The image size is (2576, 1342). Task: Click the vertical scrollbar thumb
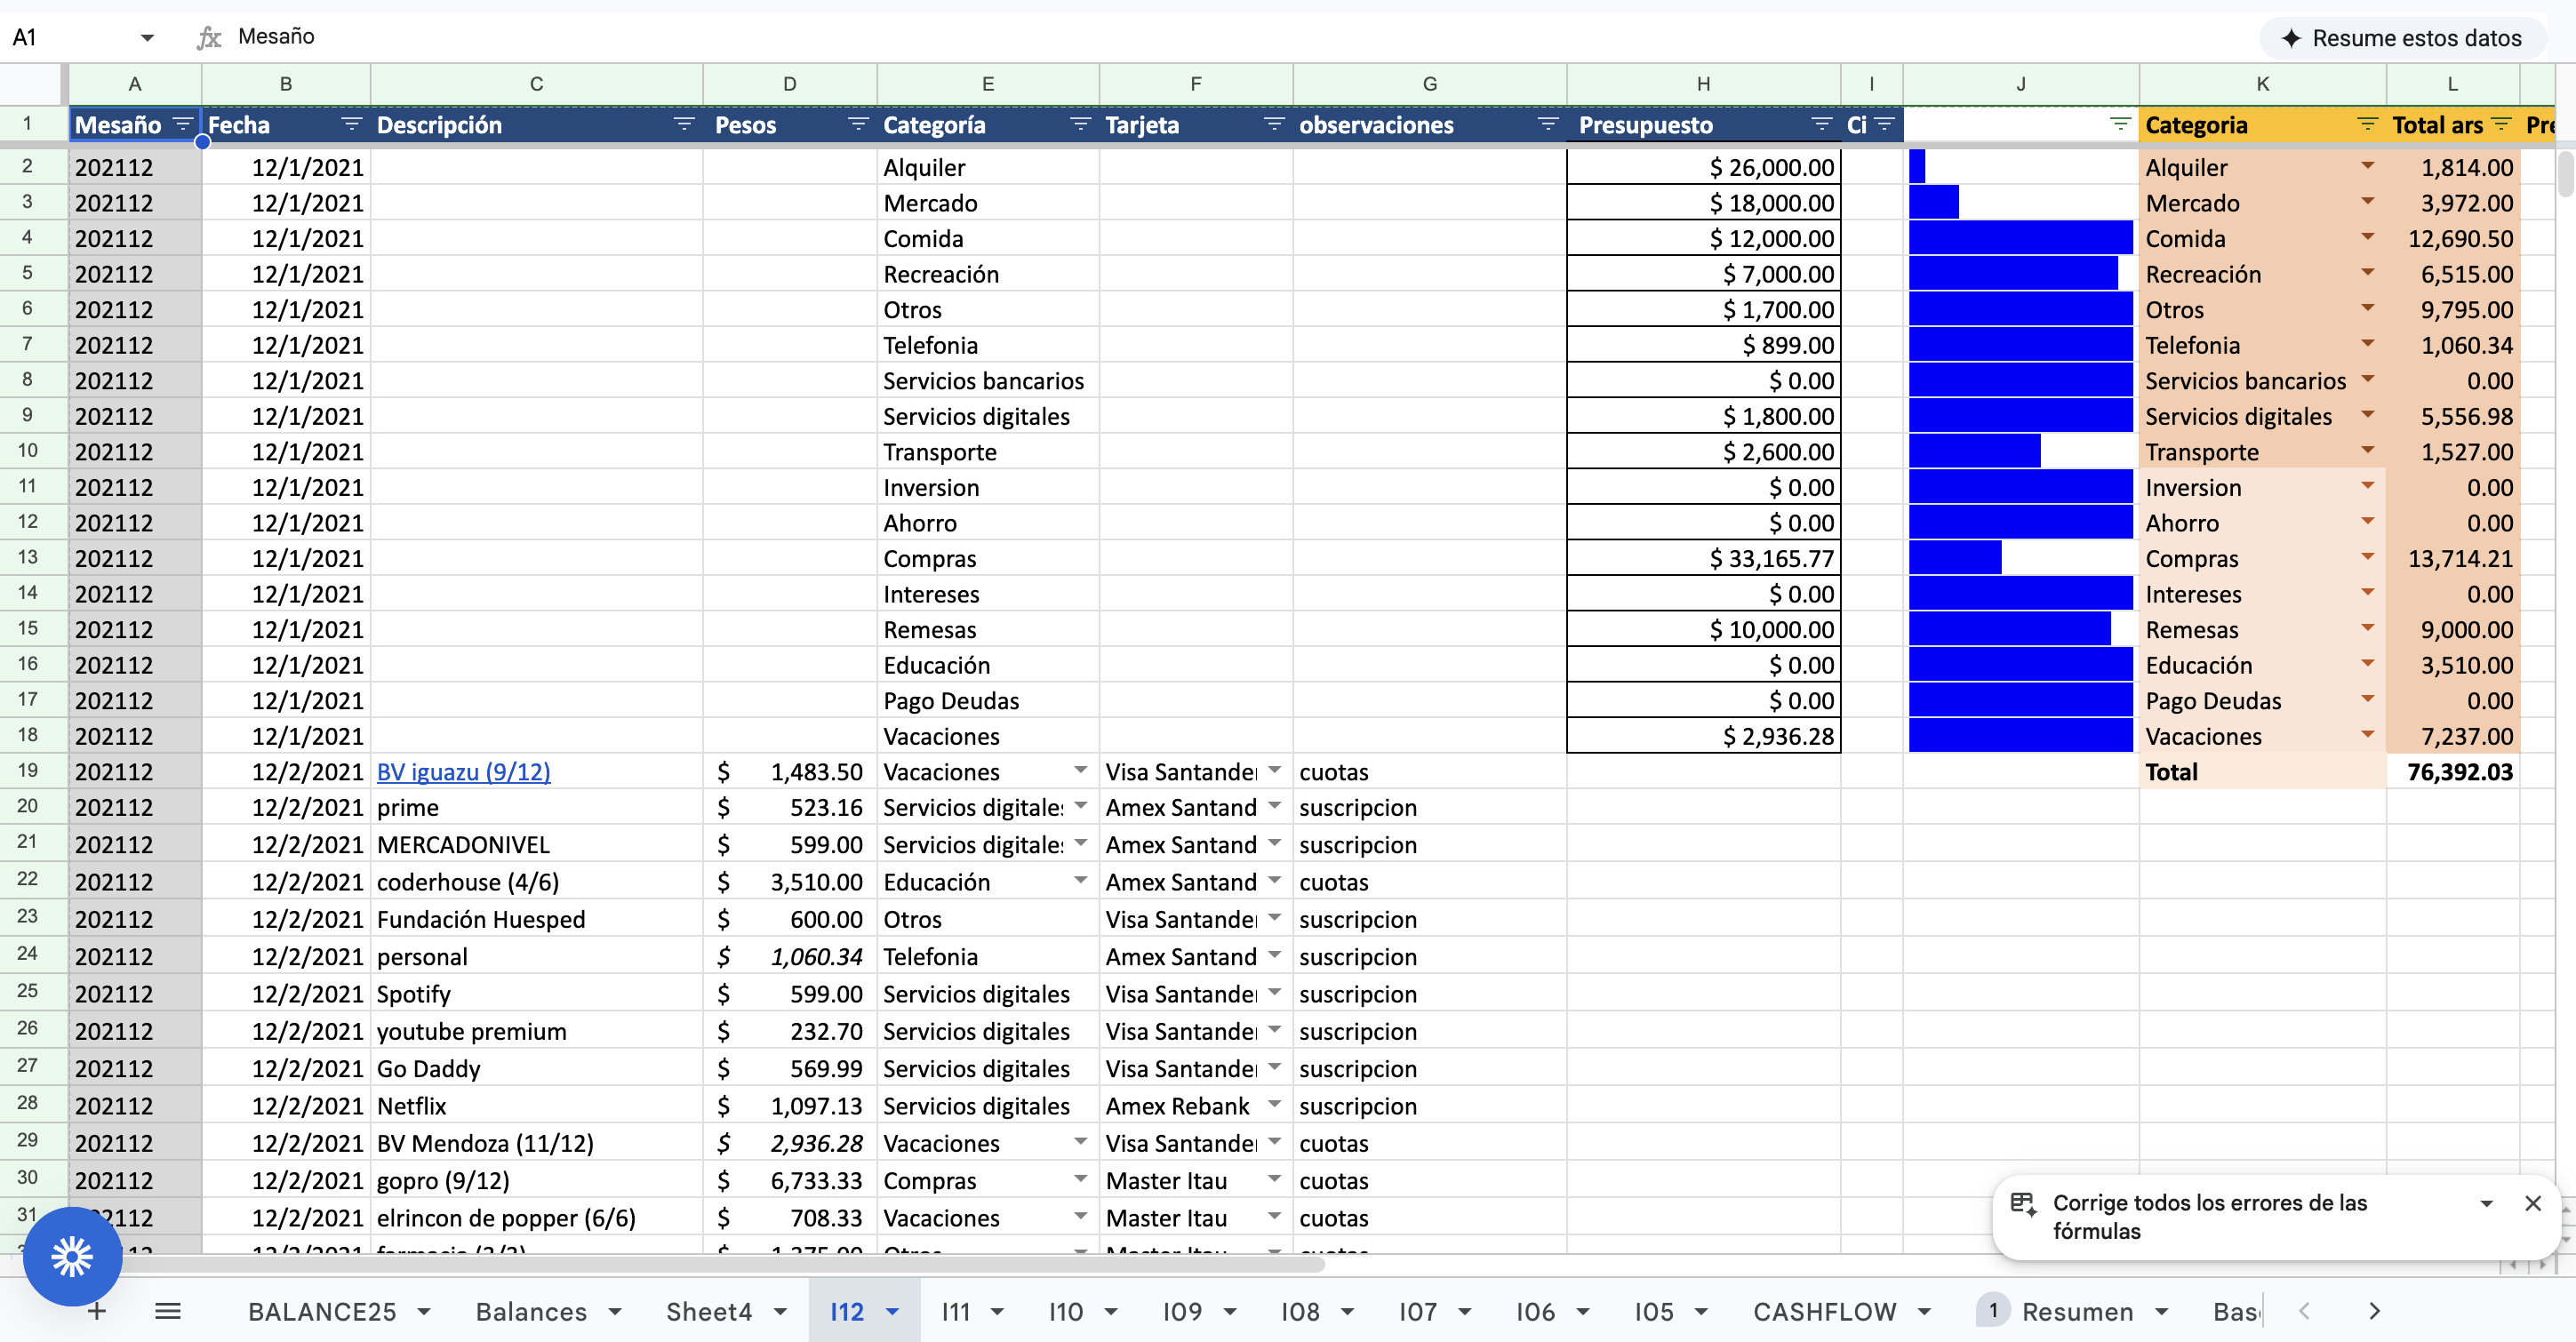[2565, 173]
